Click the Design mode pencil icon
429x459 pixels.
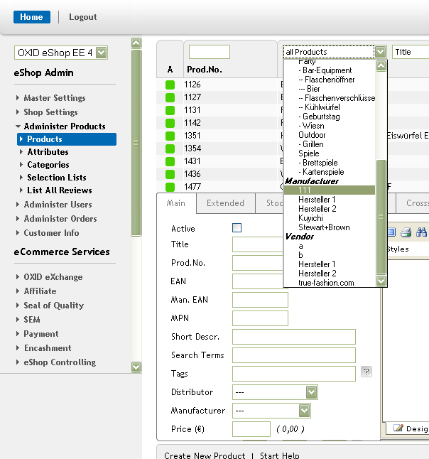pos(398,428)
